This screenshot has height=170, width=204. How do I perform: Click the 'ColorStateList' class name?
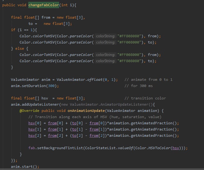click(100, 148)
